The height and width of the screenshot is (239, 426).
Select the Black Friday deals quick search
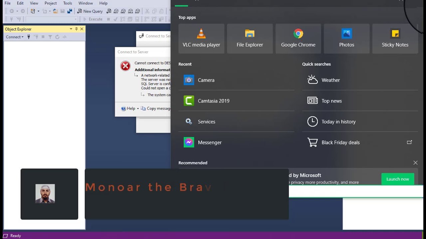coord(360,142)
